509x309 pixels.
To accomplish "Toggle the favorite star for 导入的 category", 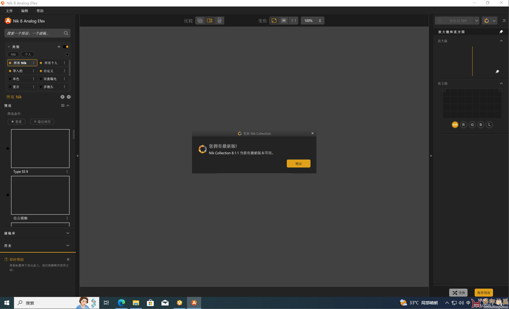I will click(10, 71).
